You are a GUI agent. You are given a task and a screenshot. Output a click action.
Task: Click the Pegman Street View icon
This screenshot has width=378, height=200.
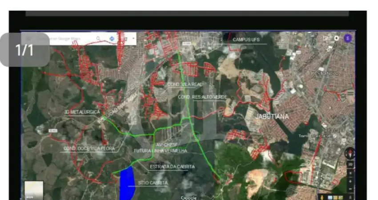point(322,196)
